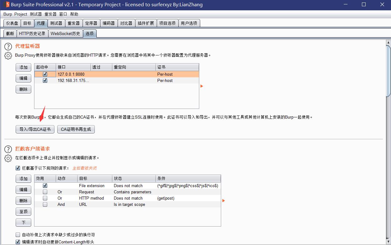The height and width of the screenshot is (245, 391).
Task: Click CA证明书再生成 button
Action: (76, 129)
